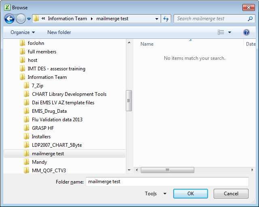Click the folder tree scroll up arrow

(129, 43)
